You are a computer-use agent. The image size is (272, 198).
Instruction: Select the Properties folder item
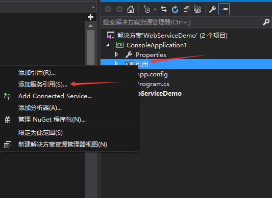151,55
